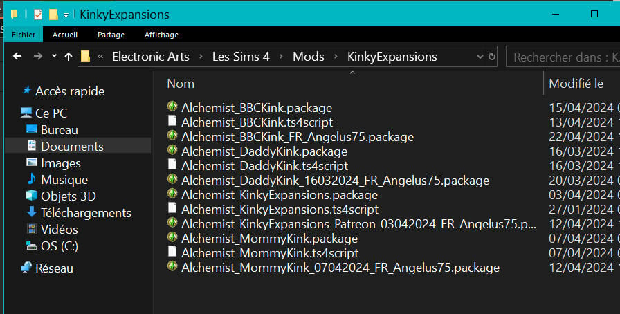The image size is (620, 314).
Task: Go up one folder level
Action: 69,57
